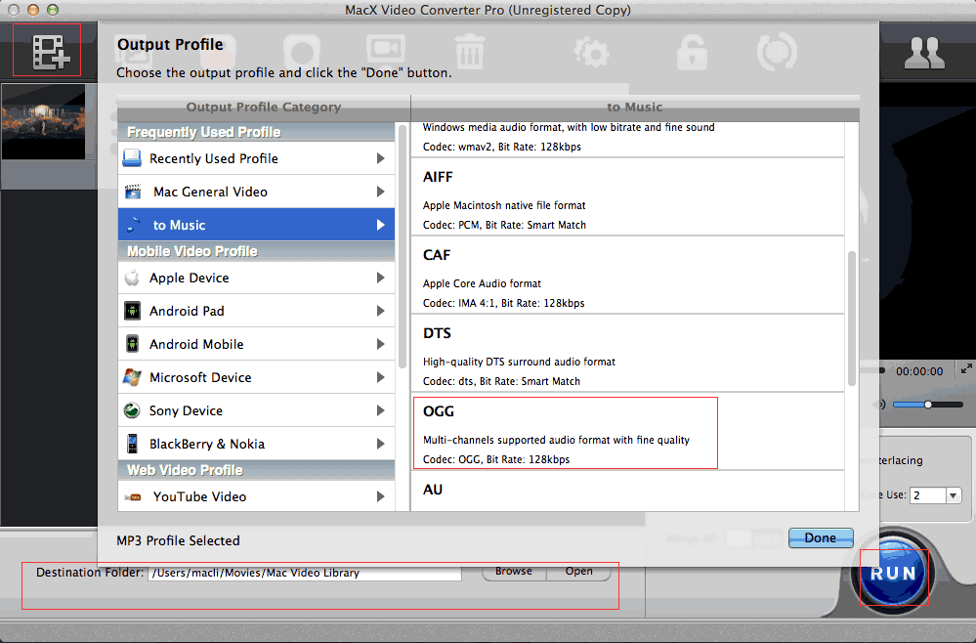
Task: Expand the Sony Device arrow
Action: (380, 410)
